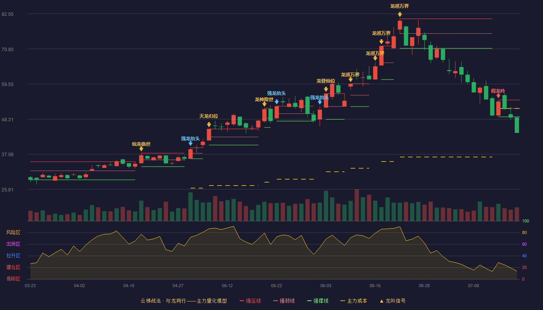Image resolution: width=543 pixels, height=310 pixels.
Task: Select the topmost 龙巡万界 label at the price peak
Action: [x=399, y=6]
